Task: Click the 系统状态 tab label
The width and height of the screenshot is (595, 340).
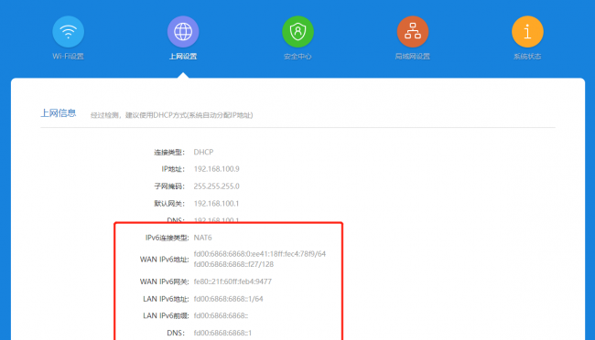Action: pyautogui.click(x=527, y=57)
